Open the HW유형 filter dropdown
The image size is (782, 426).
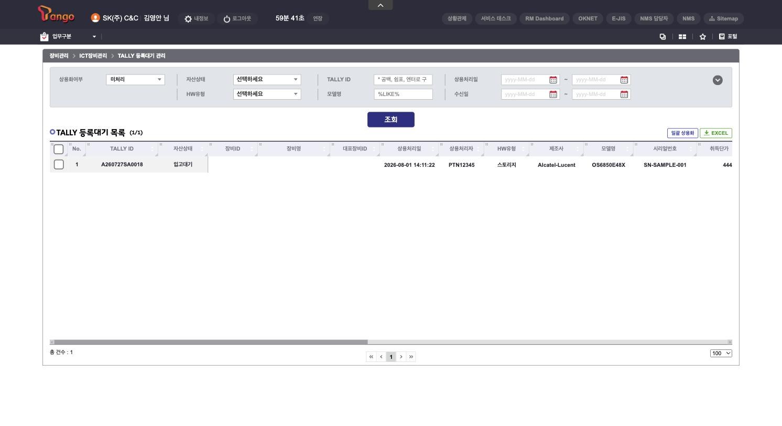pos(267,94)
